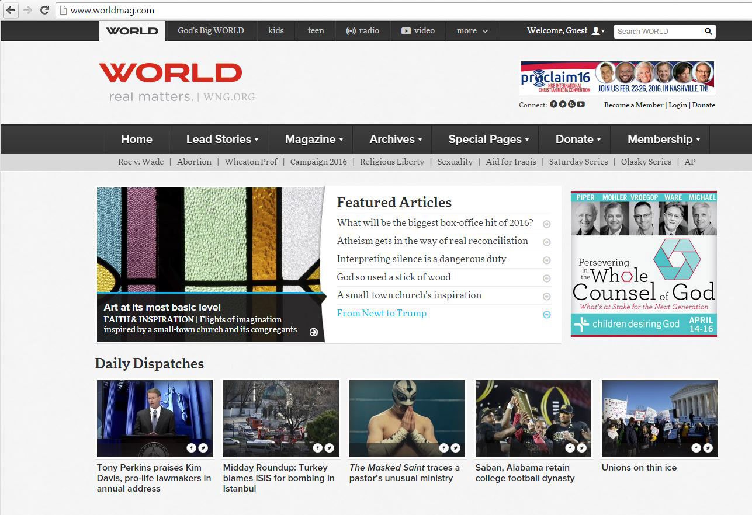752x515 pixels.
Task: Open the teen tab
Action: point(316,31)
